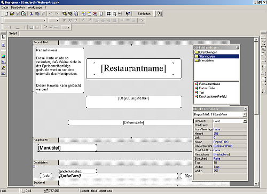Click the Height property value 356
The image size is (267, 194).
[x=230, y=134]
